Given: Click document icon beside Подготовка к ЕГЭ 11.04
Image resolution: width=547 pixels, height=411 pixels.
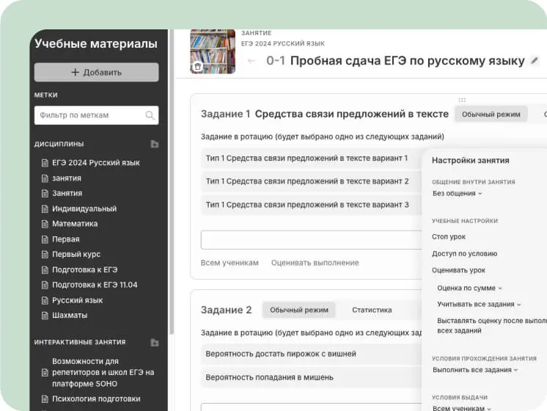Looking at the screenshot, I should click(x=45, y=285).
